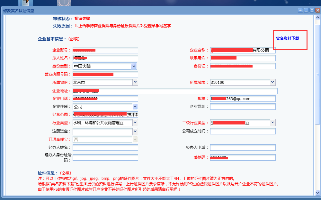Click the 经办人姓名 input field
The width and height of the screenshot is (321, 200).
coord(105,148)
